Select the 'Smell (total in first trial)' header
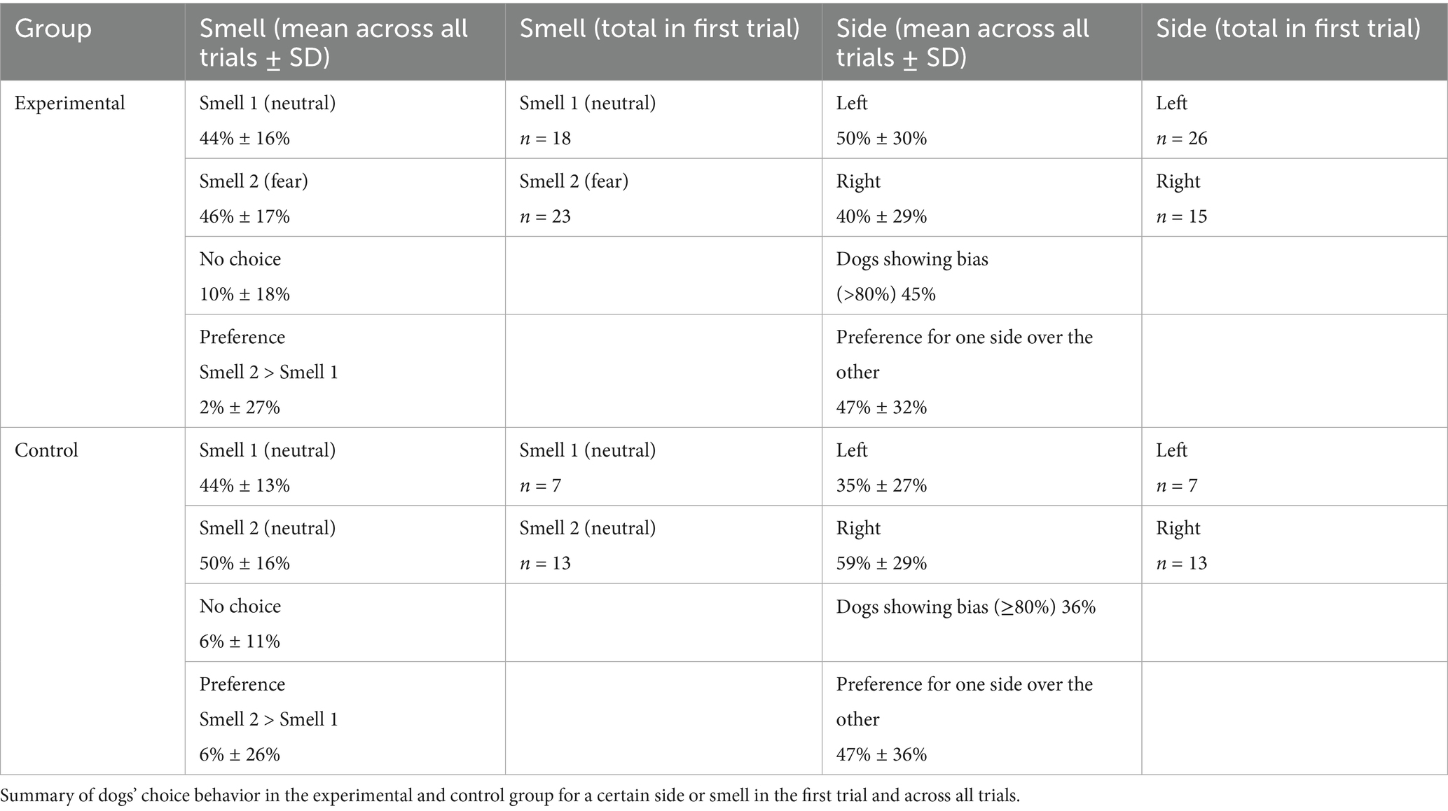 (x=659, y=29)
